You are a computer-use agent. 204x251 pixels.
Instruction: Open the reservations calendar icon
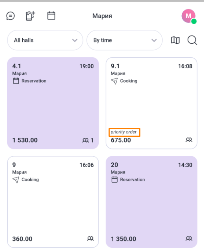coord(51,16)
